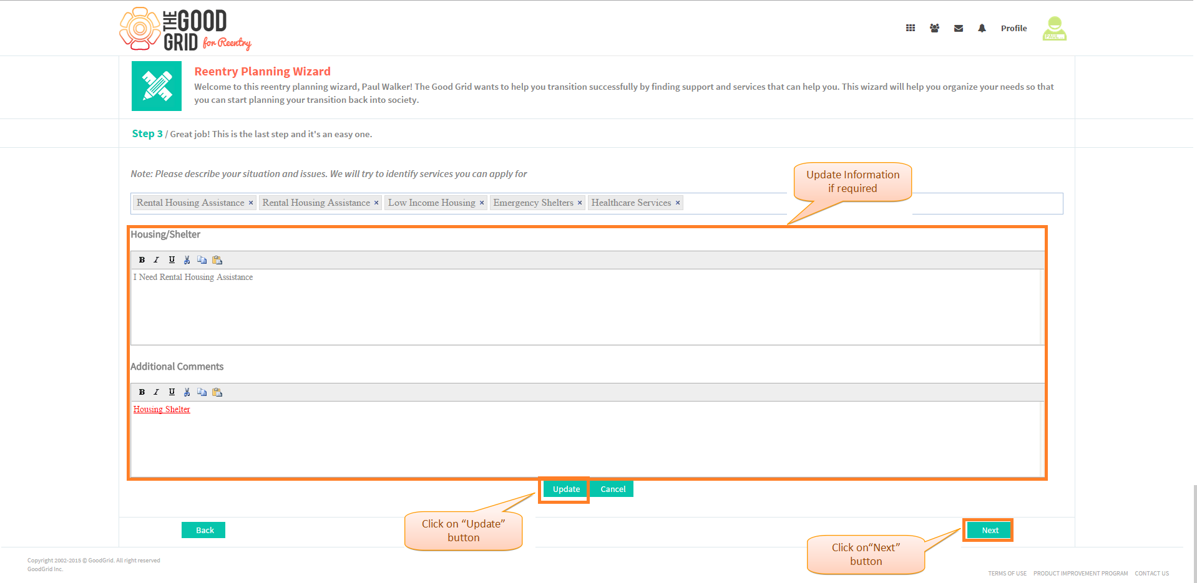The height and width of the screenshot is (583, 1197).
Task: Toggle Underline in Additional Comments editor
Action: coord(172,392)
